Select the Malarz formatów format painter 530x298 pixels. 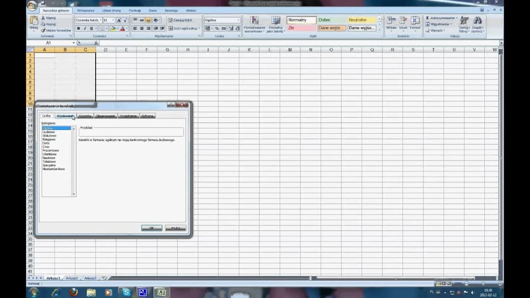[56, 30]
